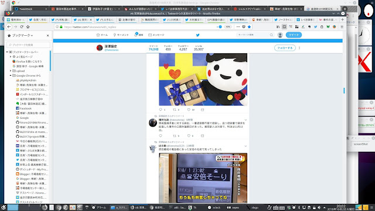Open the Firefox home page icon

point(28,27)
